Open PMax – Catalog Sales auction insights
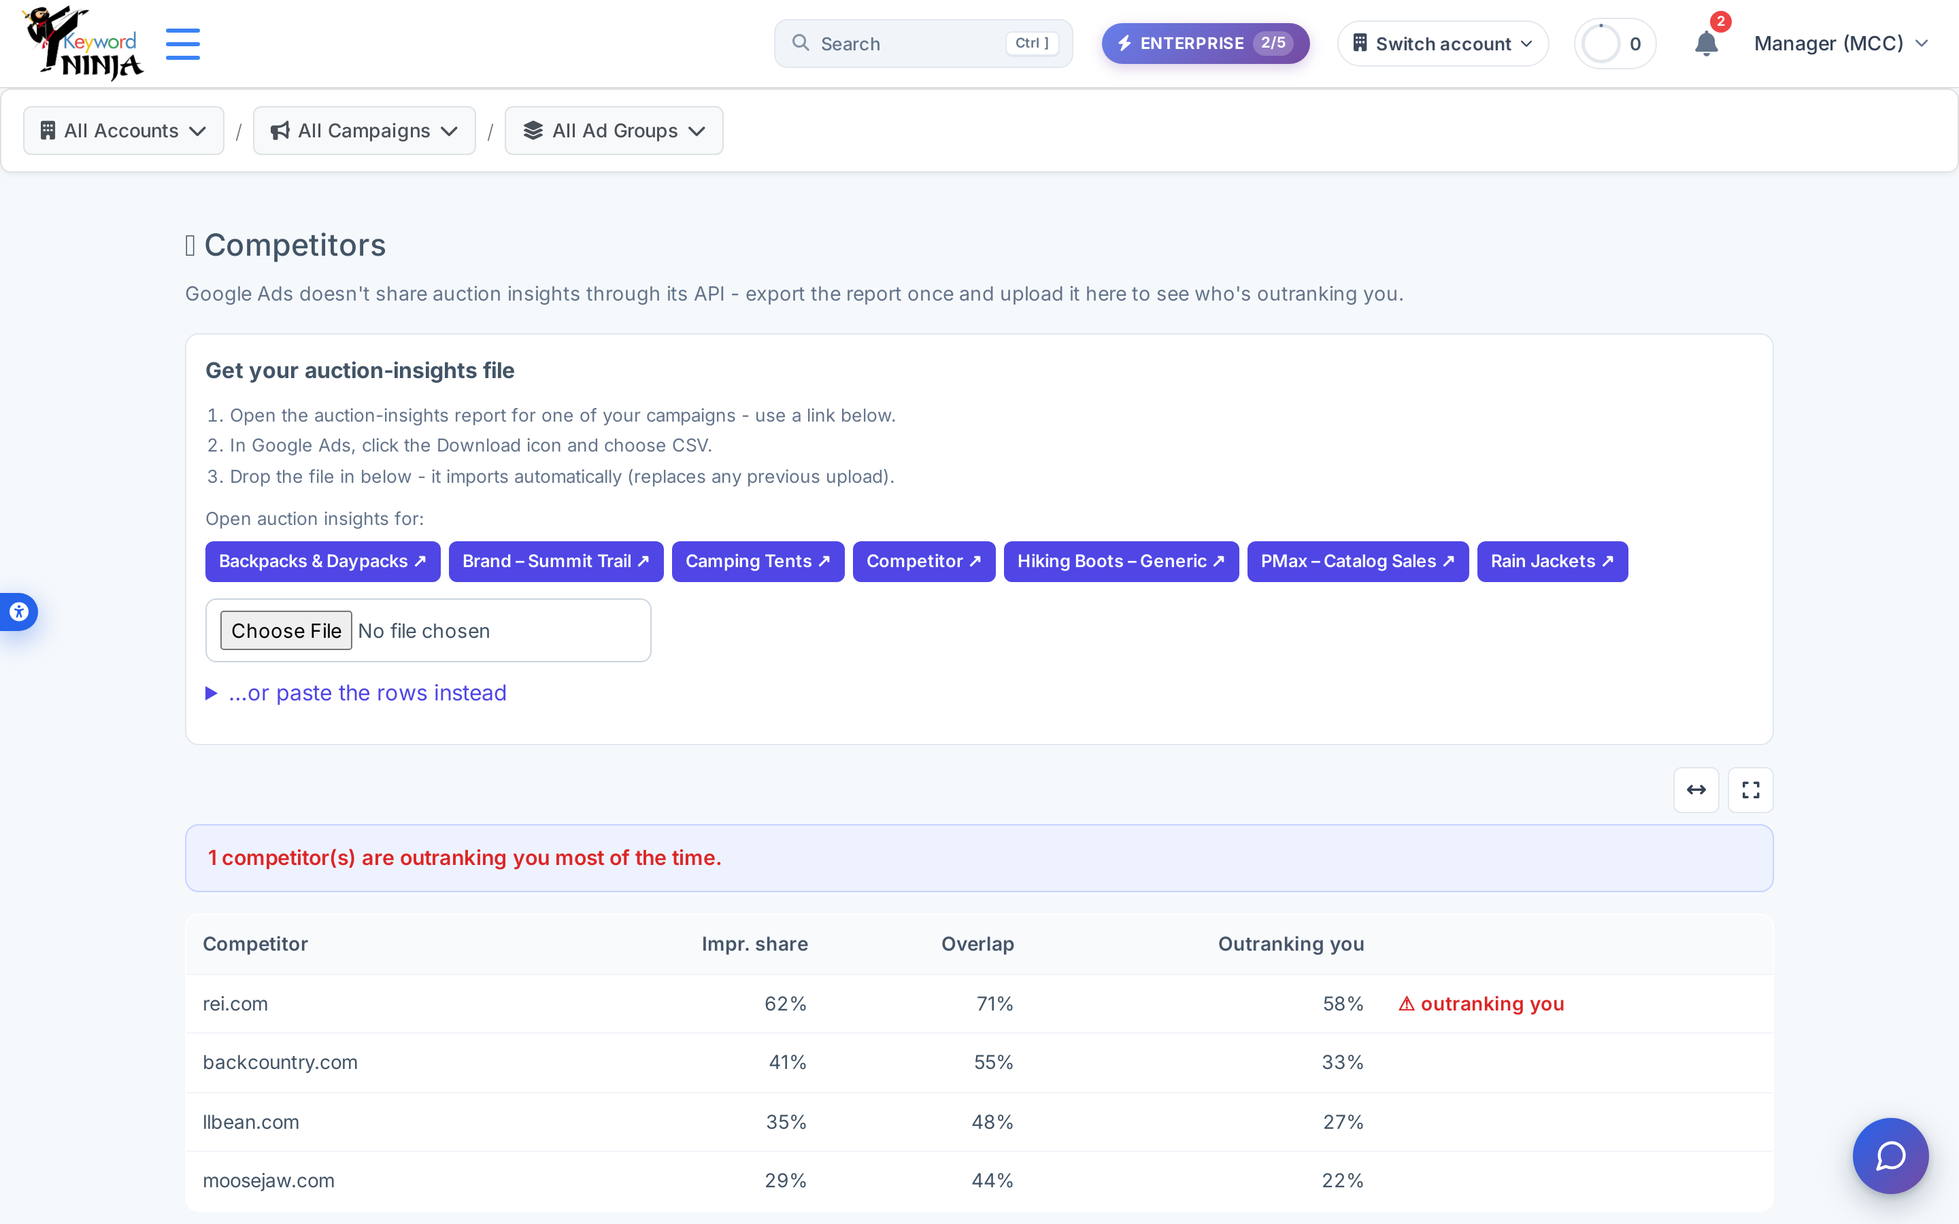This screenshot has height=1224, width=1959. click(x=1358, y=562)
